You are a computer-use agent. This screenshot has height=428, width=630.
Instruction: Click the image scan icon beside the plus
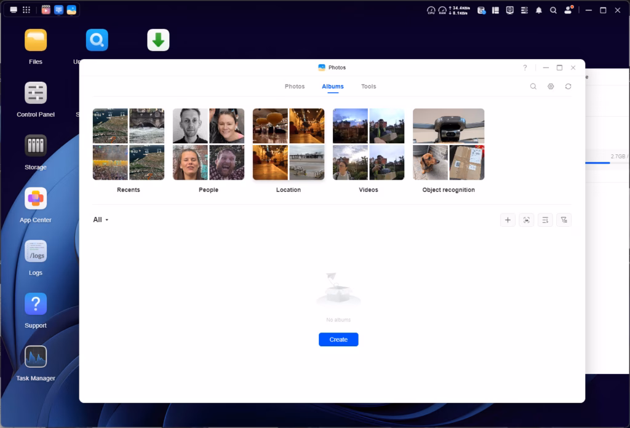point(527,220)
